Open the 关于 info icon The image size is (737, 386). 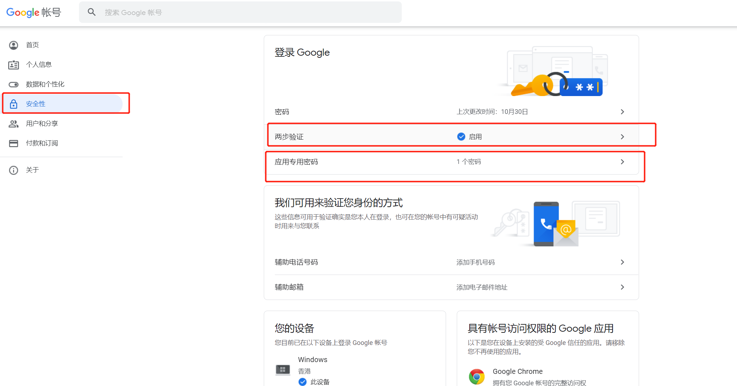(x=14, y=170)
